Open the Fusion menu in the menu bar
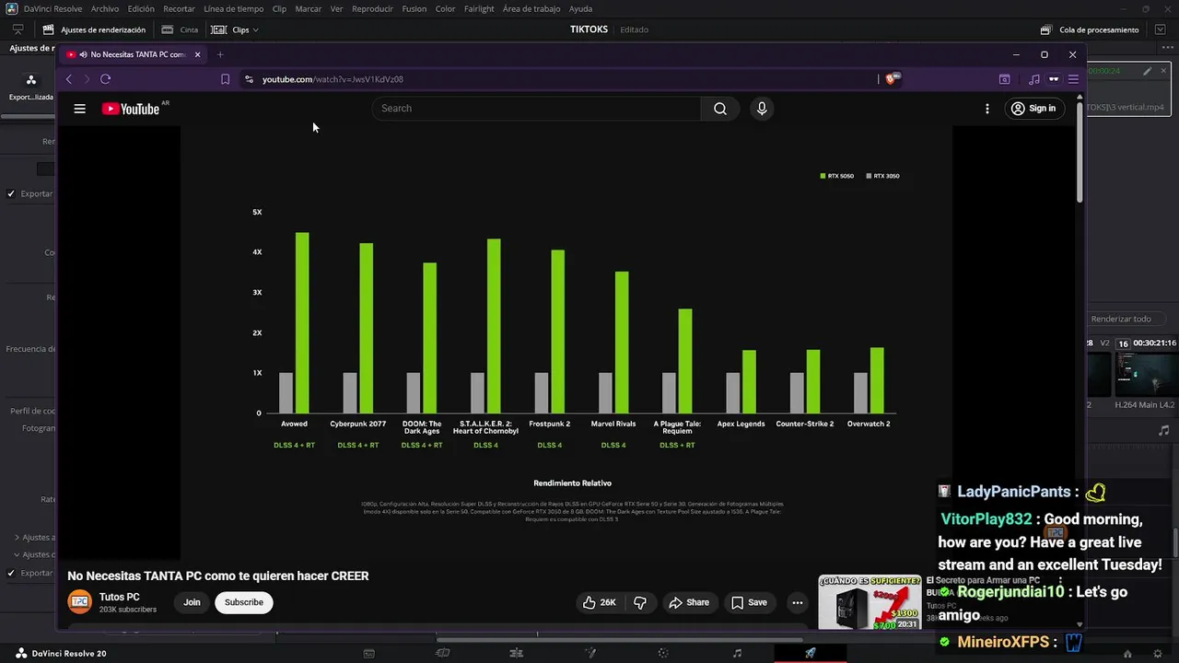Viewport: 1179px width, 663px height. pyautogui.click(x=414, y=8)
